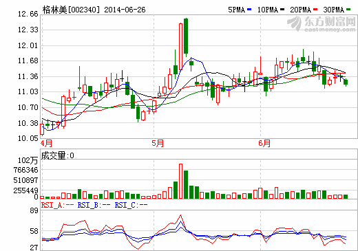Click the black 10PMA legend color swatch

(x=282, y=10)
